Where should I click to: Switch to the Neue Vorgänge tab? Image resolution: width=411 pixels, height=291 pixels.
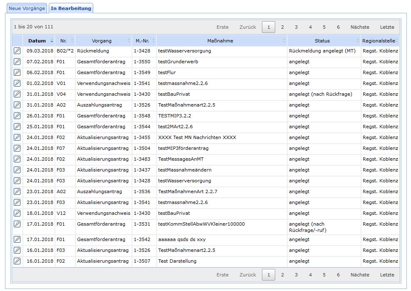[x=27, y=8]
